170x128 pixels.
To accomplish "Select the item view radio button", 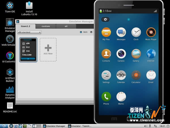I will point(81,32).
